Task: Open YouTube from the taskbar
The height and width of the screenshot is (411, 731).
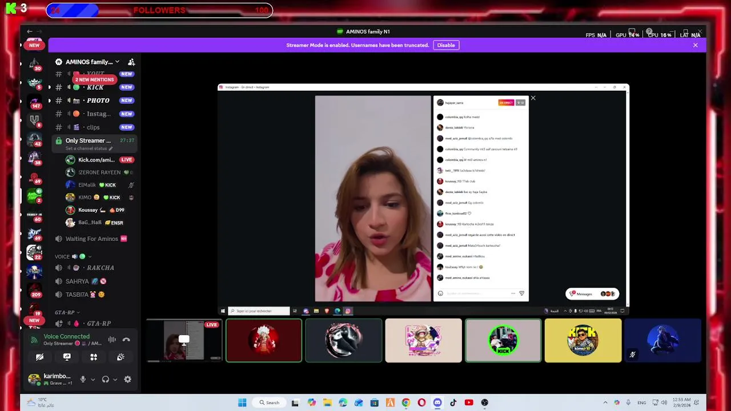Action: [469, 402]
